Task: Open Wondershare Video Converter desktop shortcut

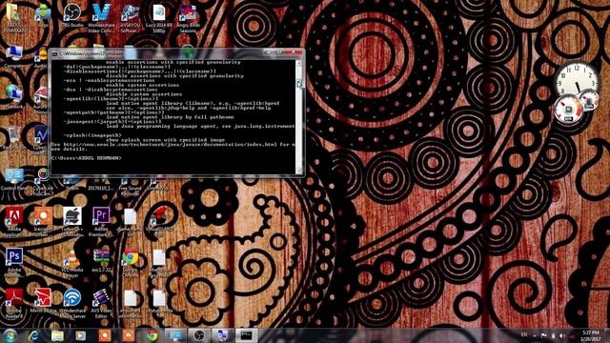Action: pyautogui.click(x=101, y=17)
